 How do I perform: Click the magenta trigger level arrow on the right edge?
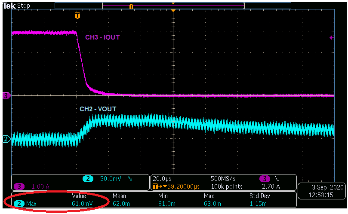click(331, 38)
